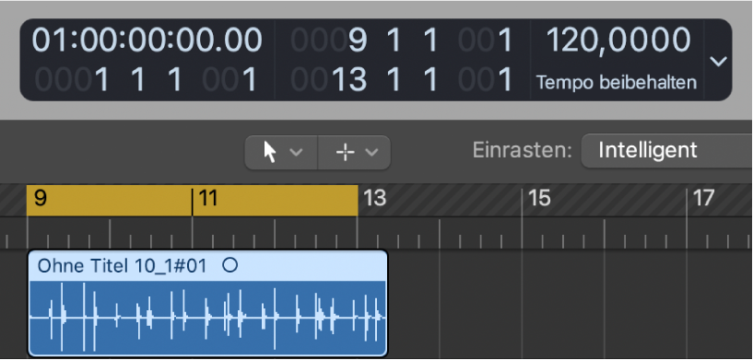Viewport: 753px width, 360px height.
Task: Click the audio waveform in the region
Action: click(x=207, y=318)
